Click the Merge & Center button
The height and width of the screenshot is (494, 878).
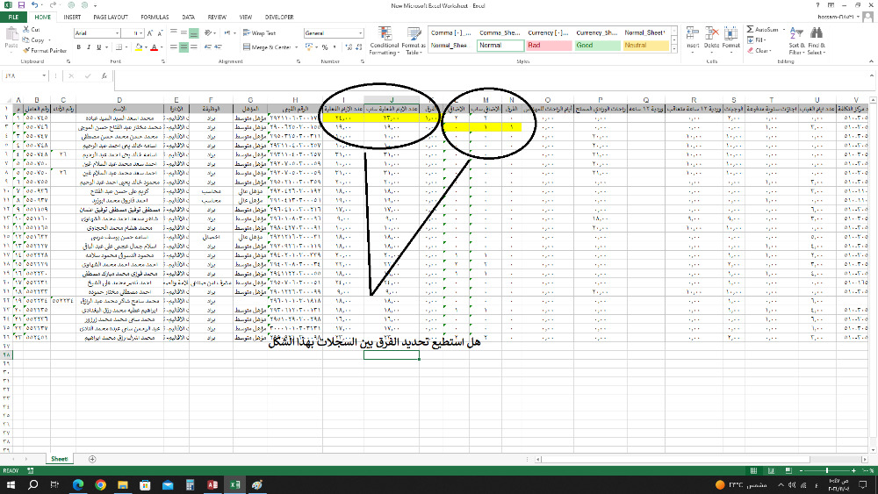tap(269, 47)
